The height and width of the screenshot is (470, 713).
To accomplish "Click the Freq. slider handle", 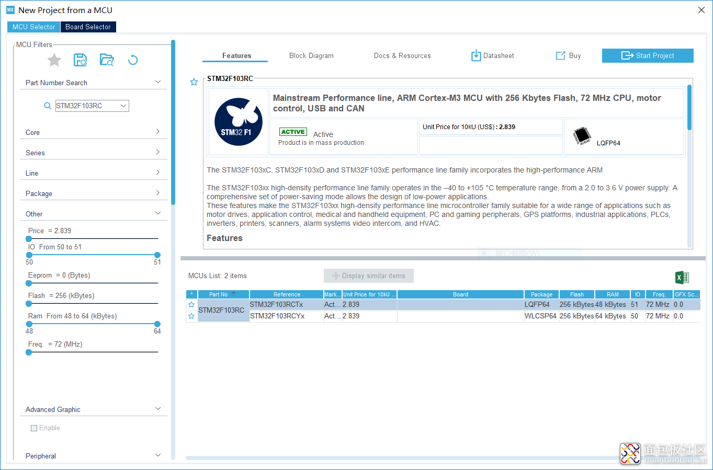I will [29, 352].
